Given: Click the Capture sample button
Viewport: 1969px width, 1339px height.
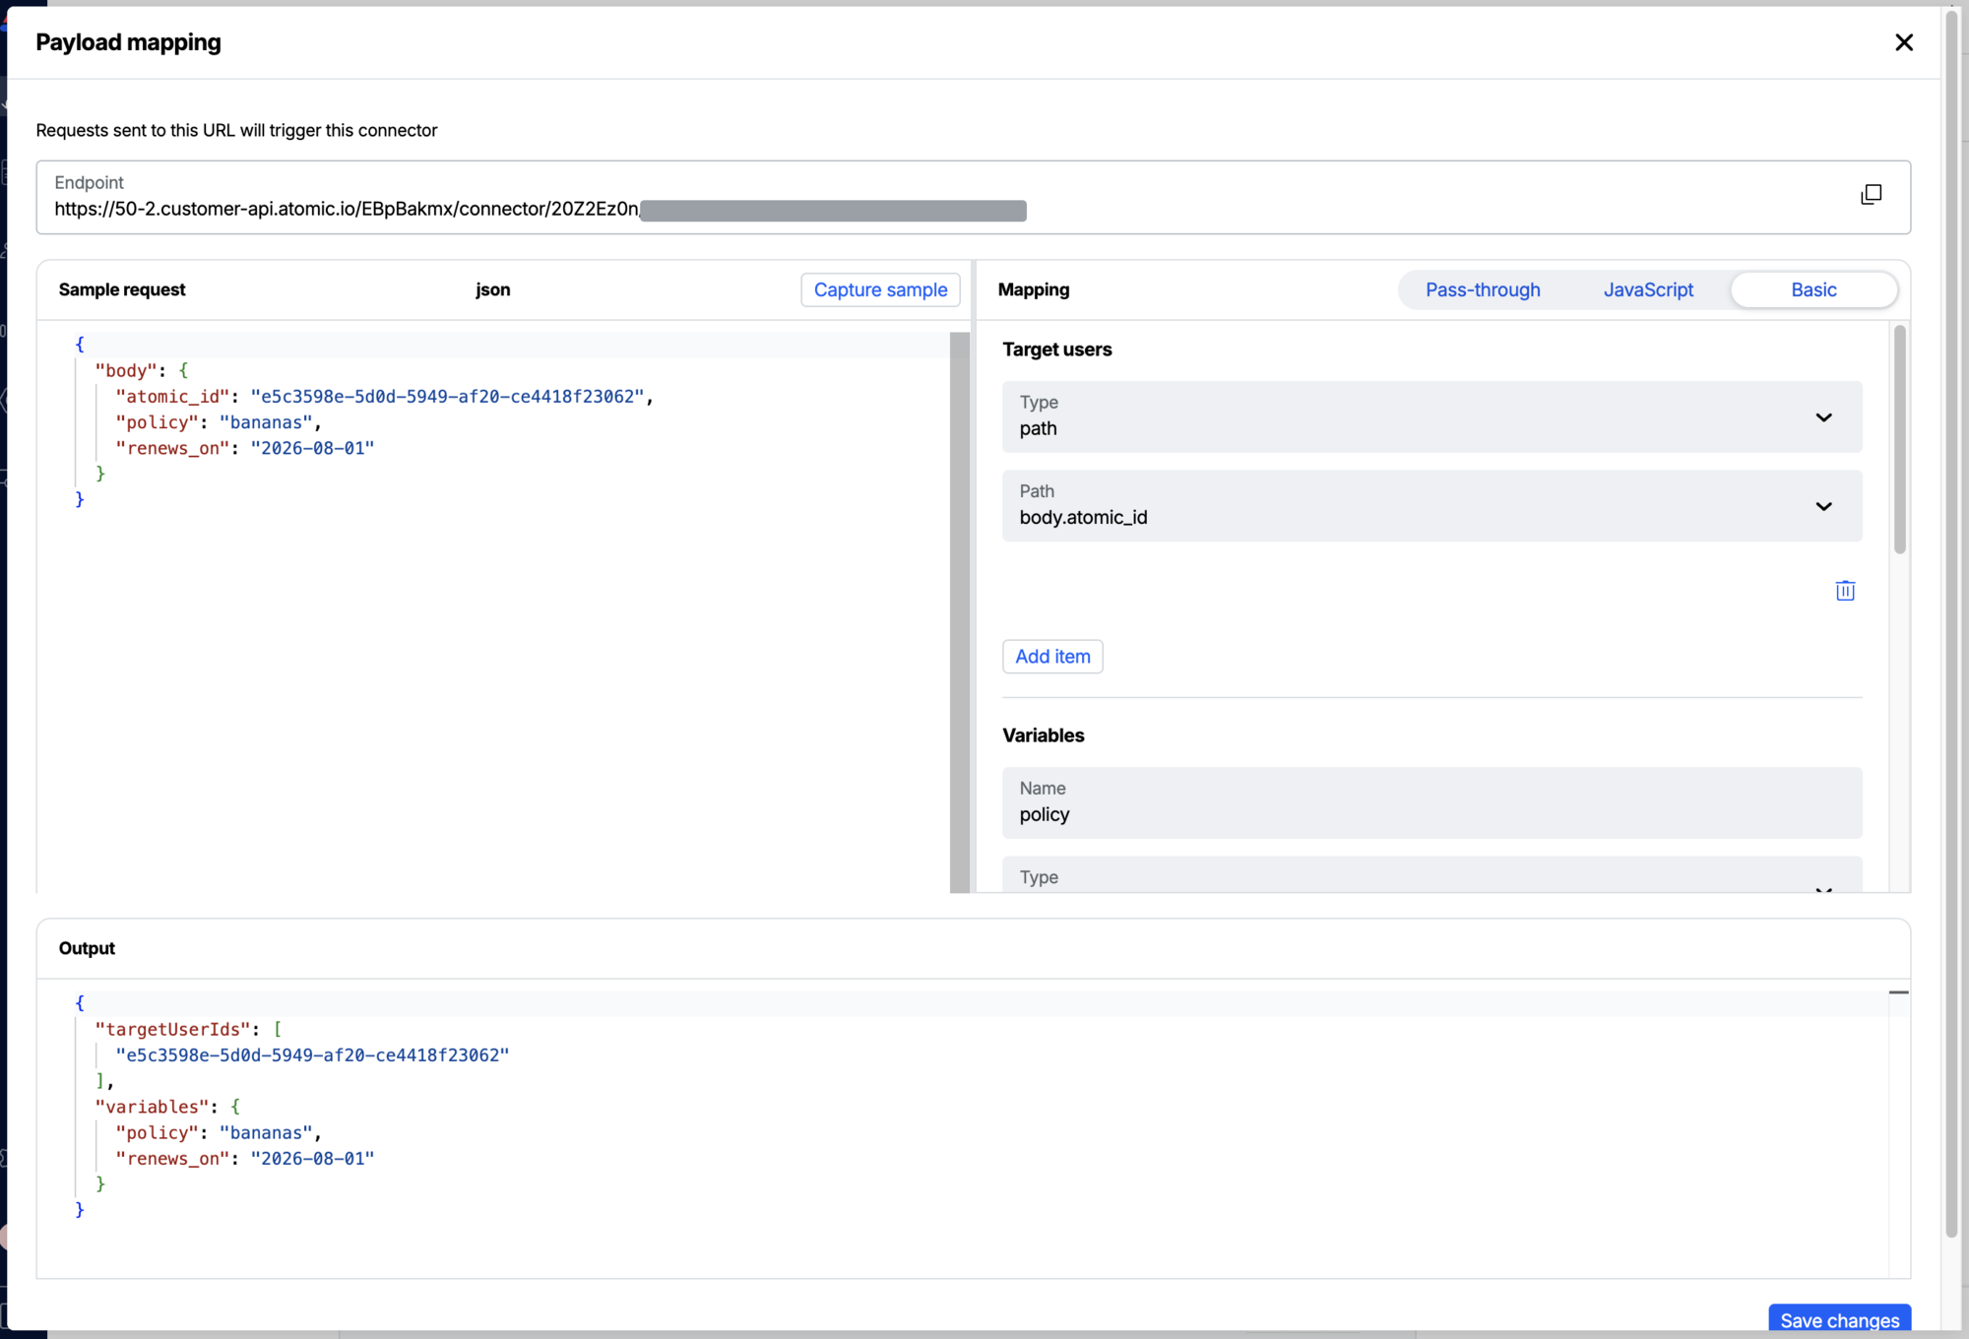Looking at the screenshot, I should coord(880,289).
